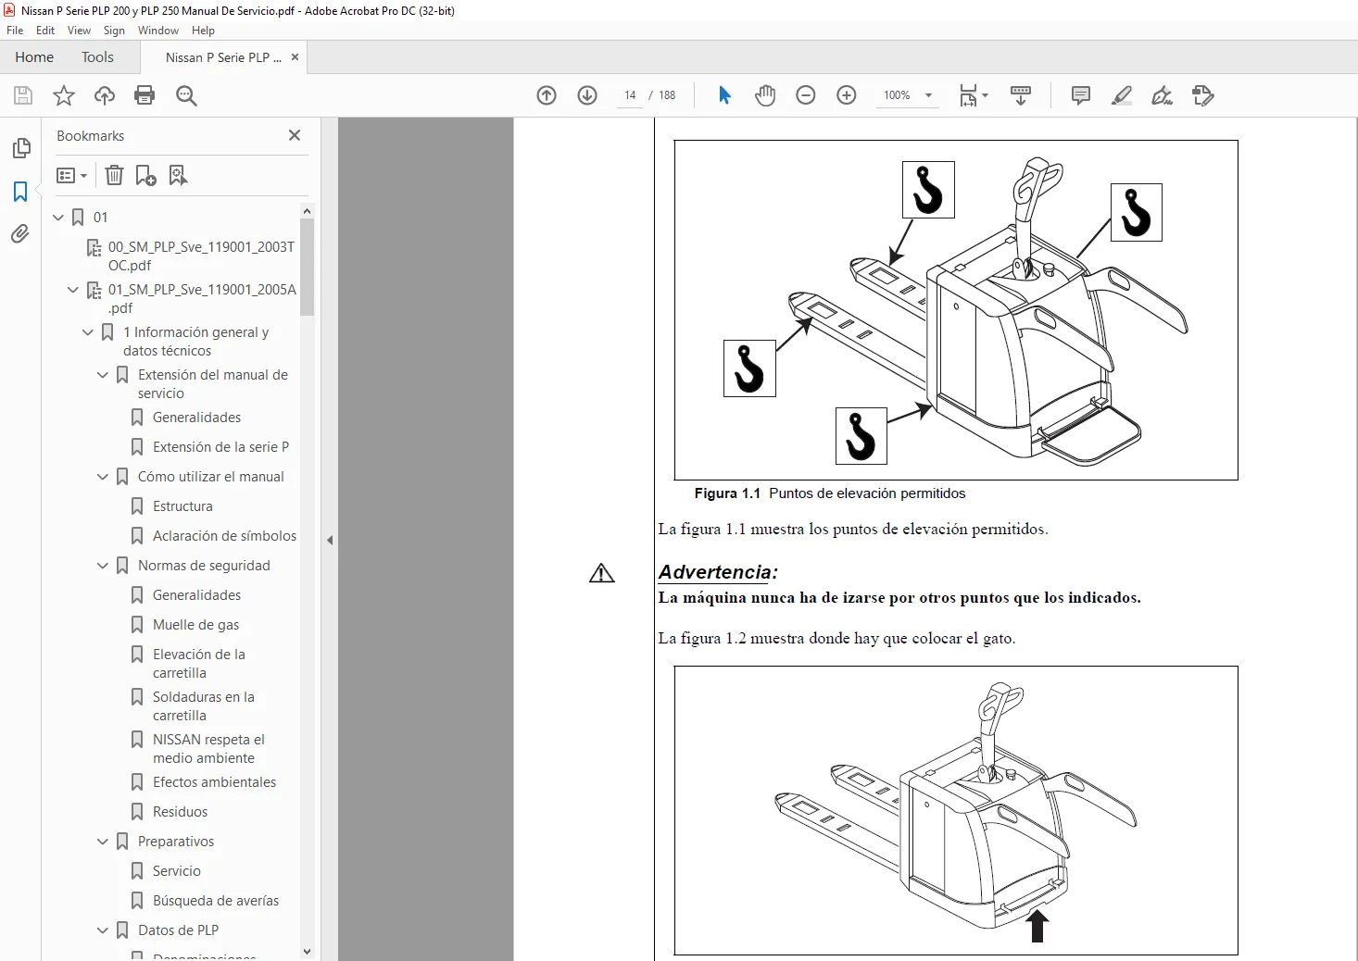
Task: Activate the Selection arrow tool
Action: click(x=724, y=95)
